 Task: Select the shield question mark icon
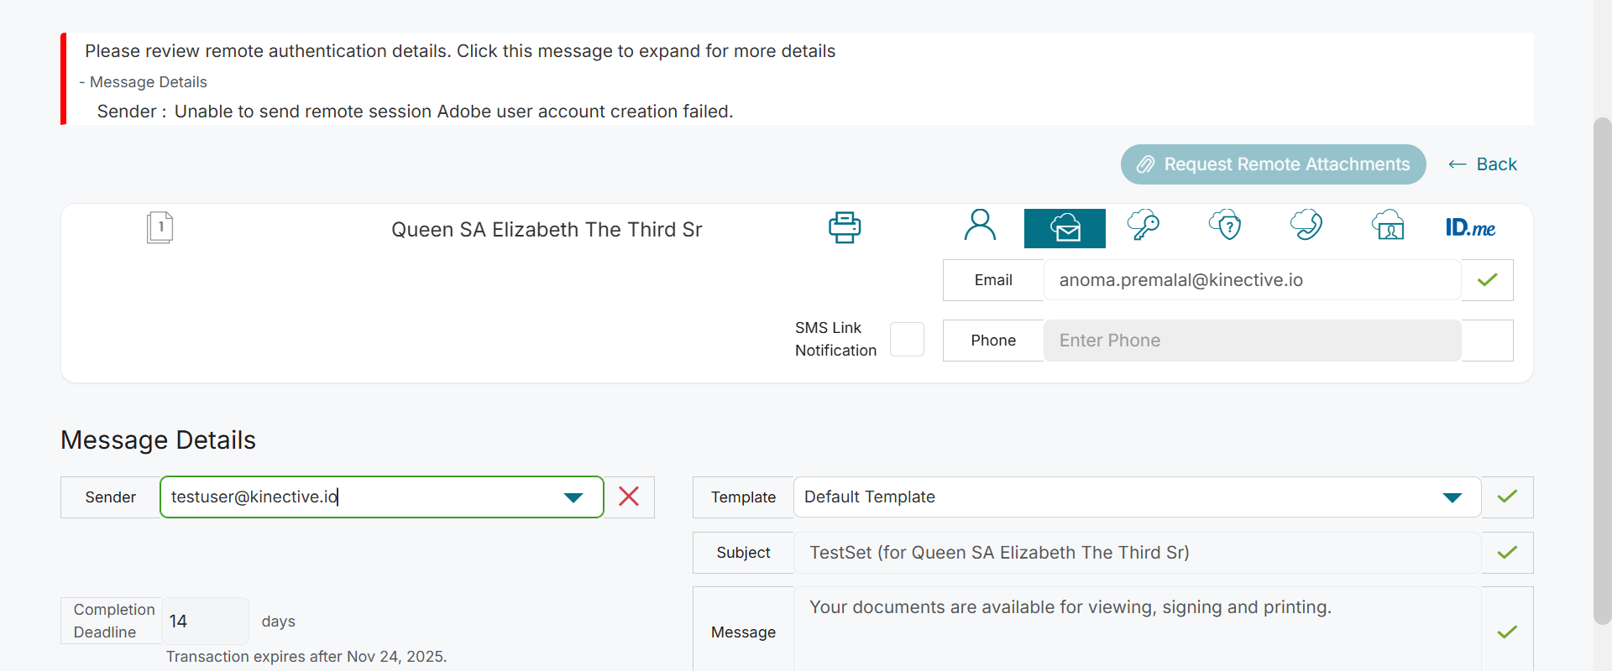pyautogui.click(x=1225, y=226)
